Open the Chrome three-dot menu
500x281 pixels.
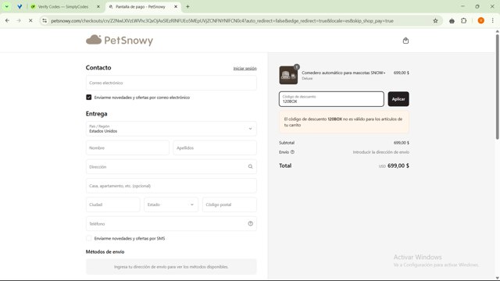coord(493,21)
